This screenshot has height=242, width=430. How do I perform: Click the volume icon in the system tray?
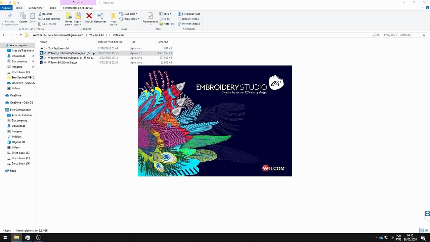click(392, 238)
